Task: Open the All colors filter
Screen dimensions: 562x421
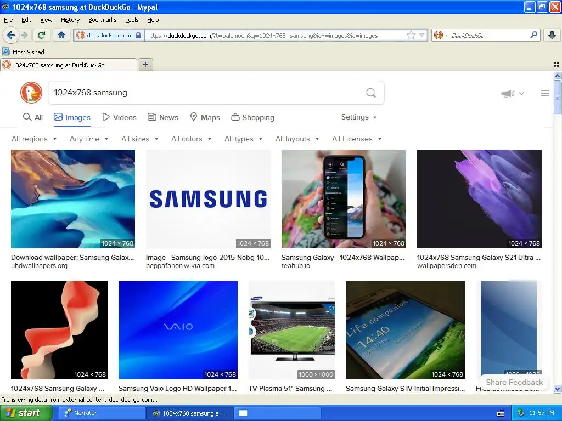Action: coord(191,139)
